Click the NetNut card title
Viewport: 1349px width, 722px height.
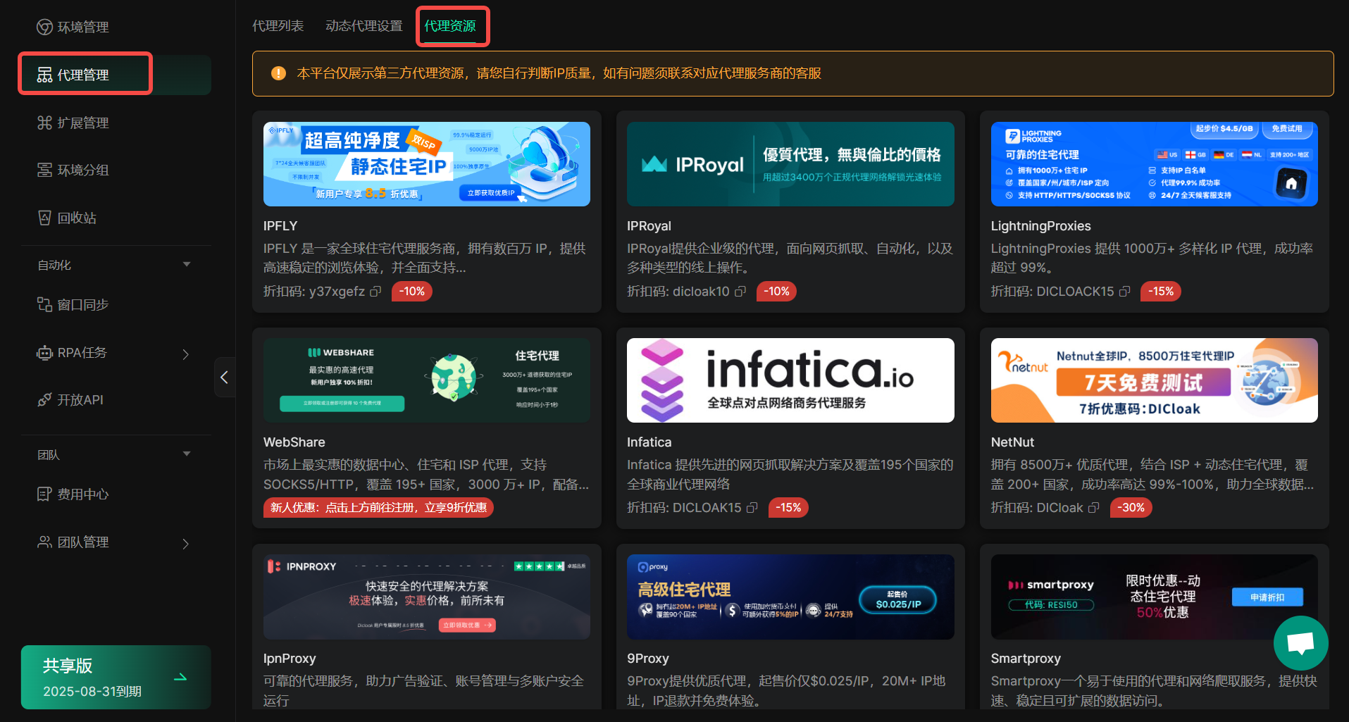click(x=1012, y=442)
